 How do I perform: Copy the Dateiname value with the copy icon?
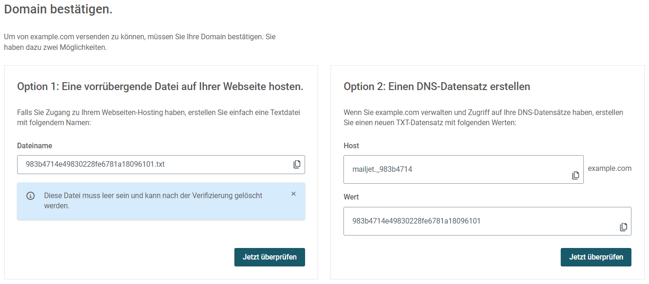point(297,164)
